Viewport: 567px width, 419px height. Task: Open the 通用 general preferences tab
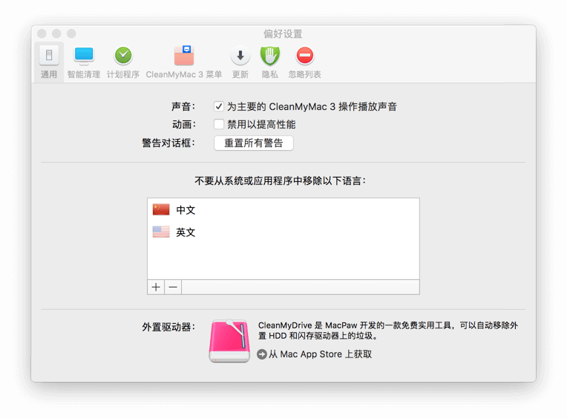point(49,62)
